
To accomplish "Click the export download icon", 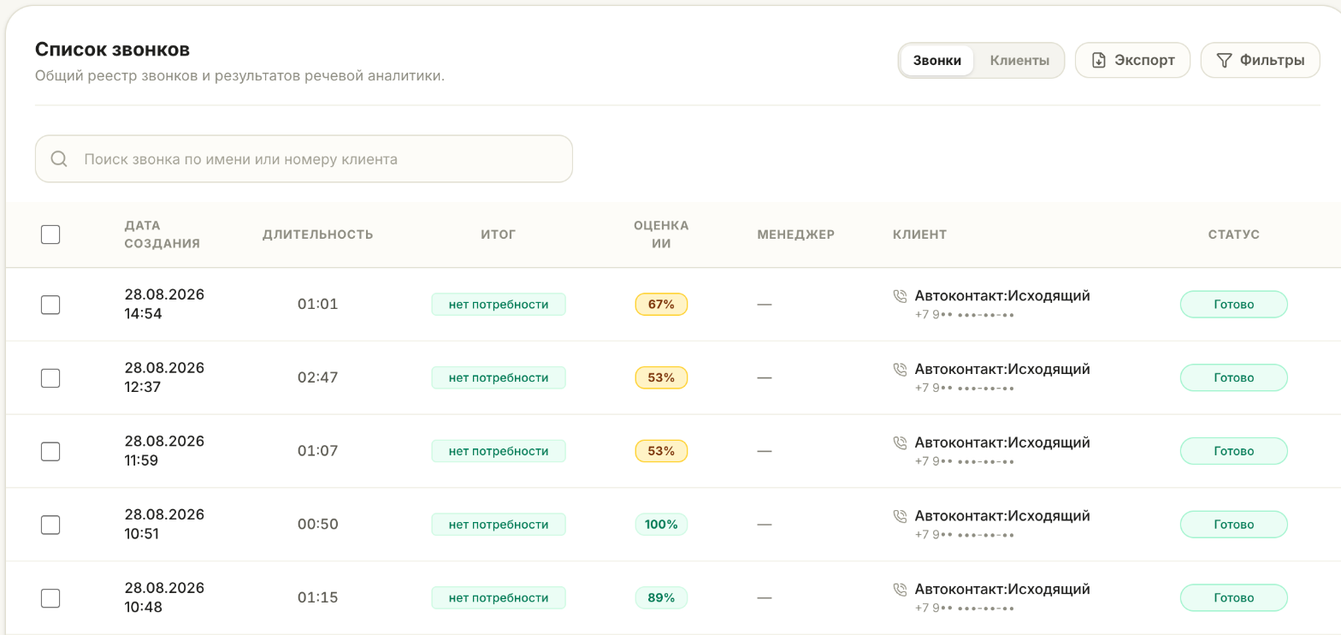I will pyautogui.click(x=1099, y=61).
